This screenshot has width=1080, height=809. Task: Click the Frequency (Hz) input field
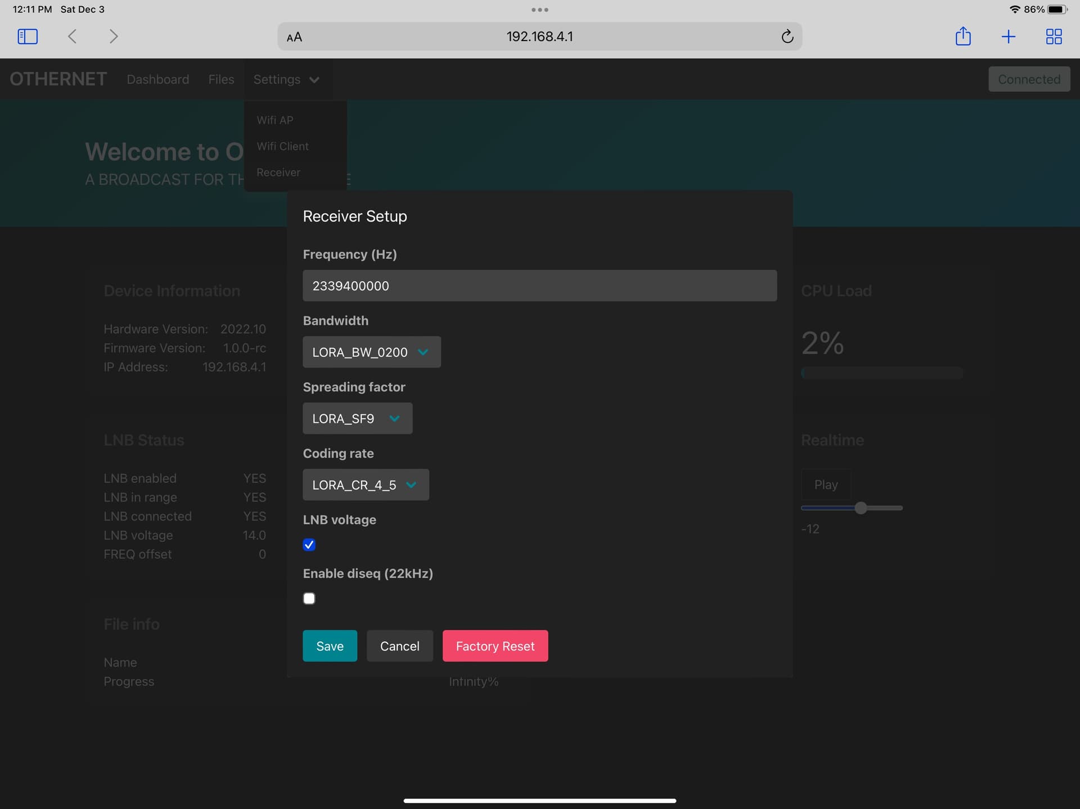pos(539,286)
